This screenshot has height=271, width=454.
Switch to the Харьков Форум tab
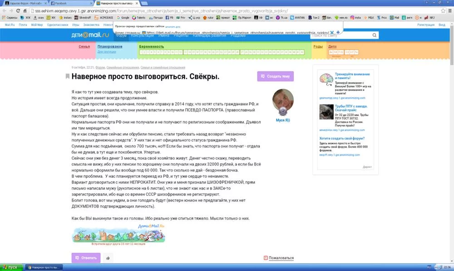pos(25,3)
